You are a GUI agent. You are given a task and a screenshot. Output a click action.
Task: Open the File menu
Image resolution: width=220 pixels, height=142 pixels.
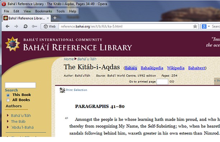click(x=6, y=11)
